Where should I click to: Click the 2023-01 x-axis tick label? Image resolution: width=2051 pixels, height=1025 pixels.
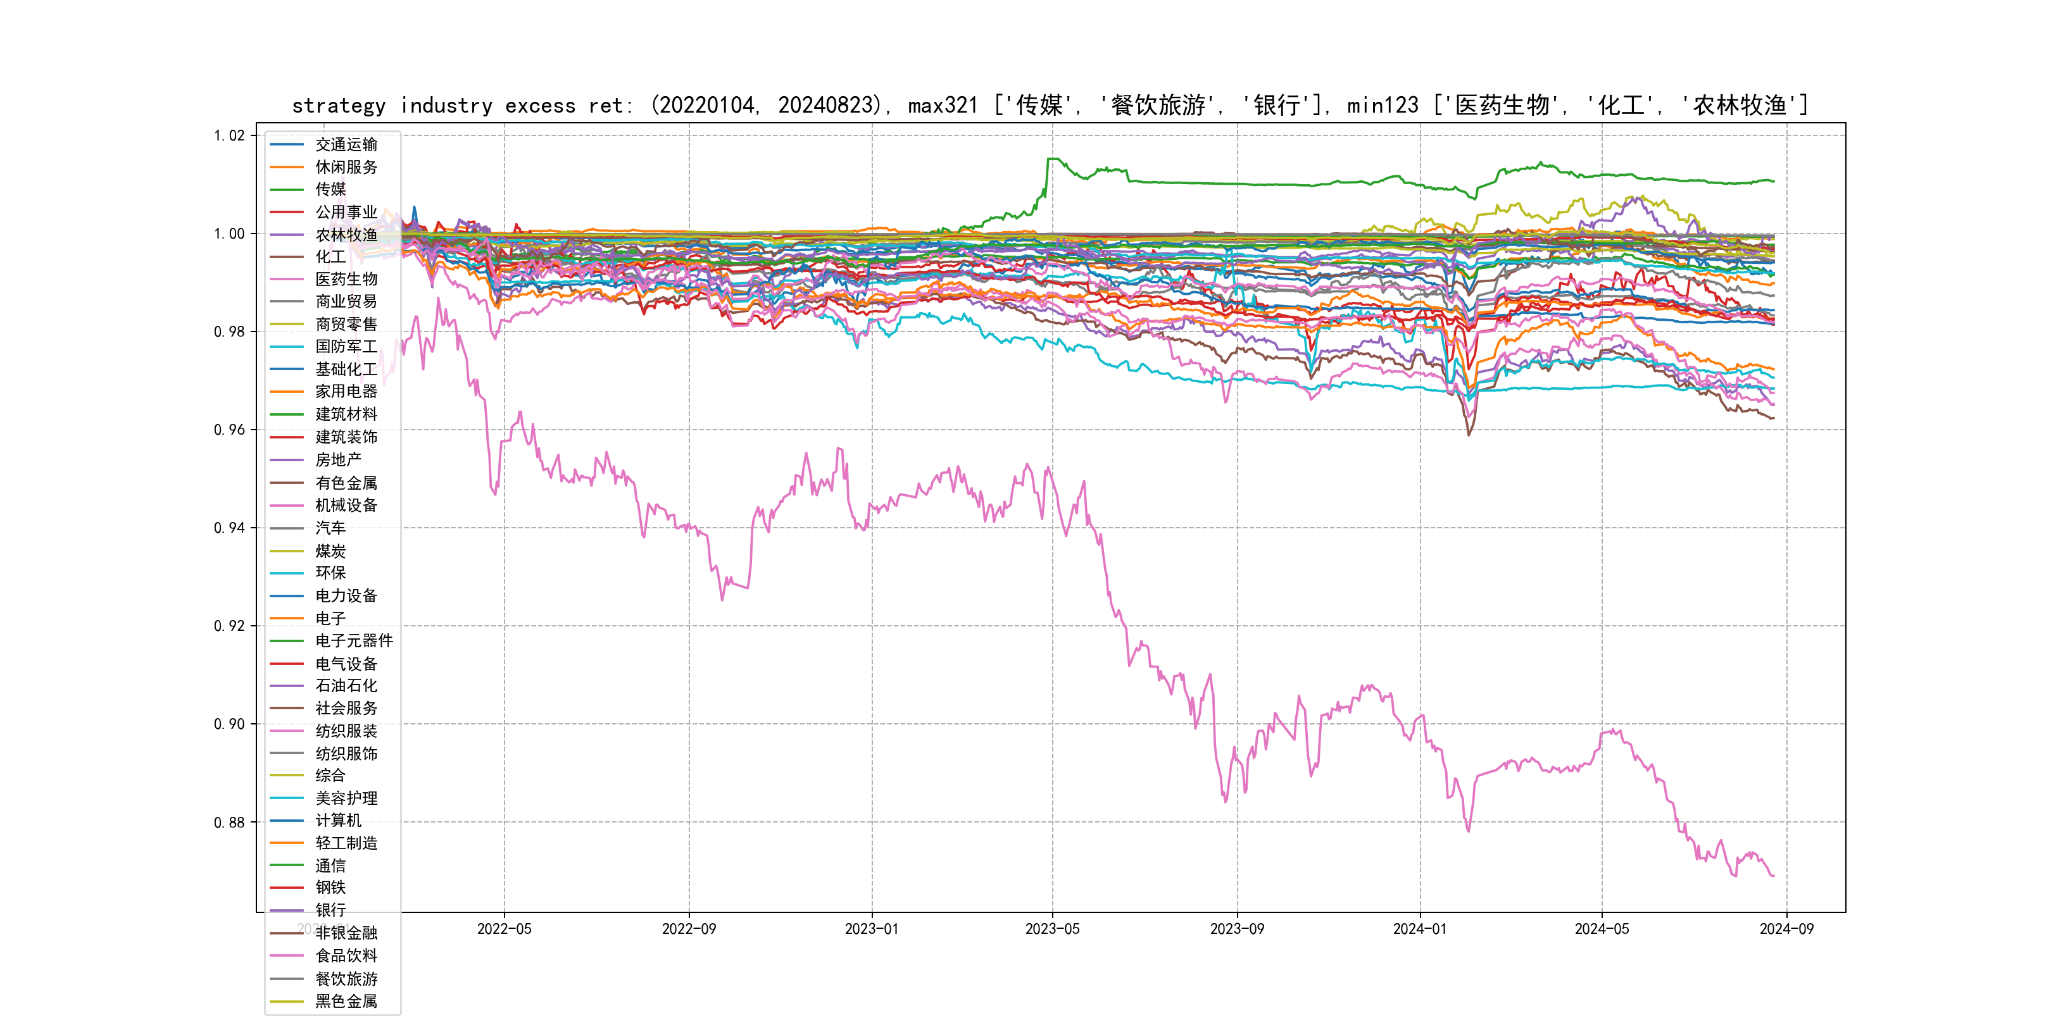[x=871, y=929]
